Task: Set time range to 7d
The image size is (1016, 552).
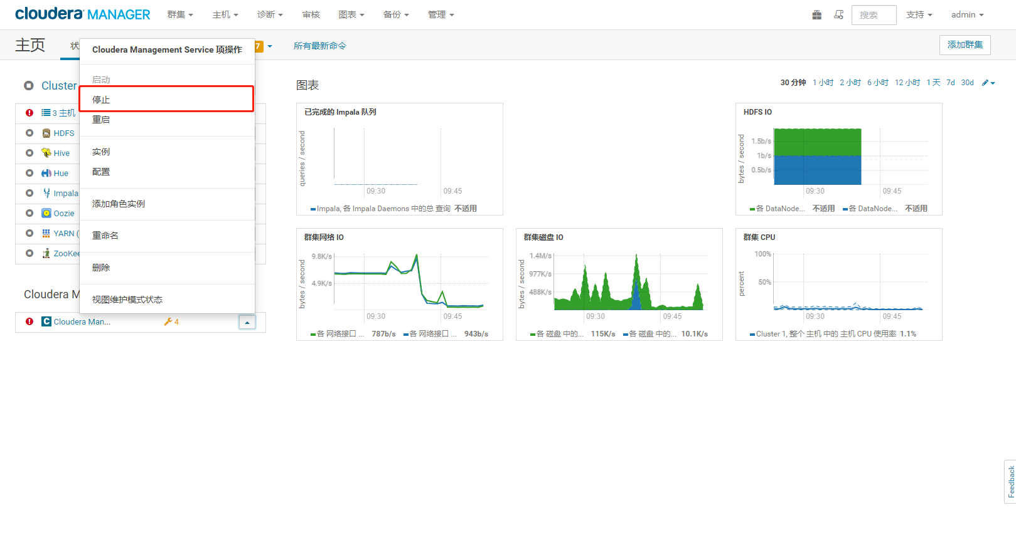Action: 951,83
